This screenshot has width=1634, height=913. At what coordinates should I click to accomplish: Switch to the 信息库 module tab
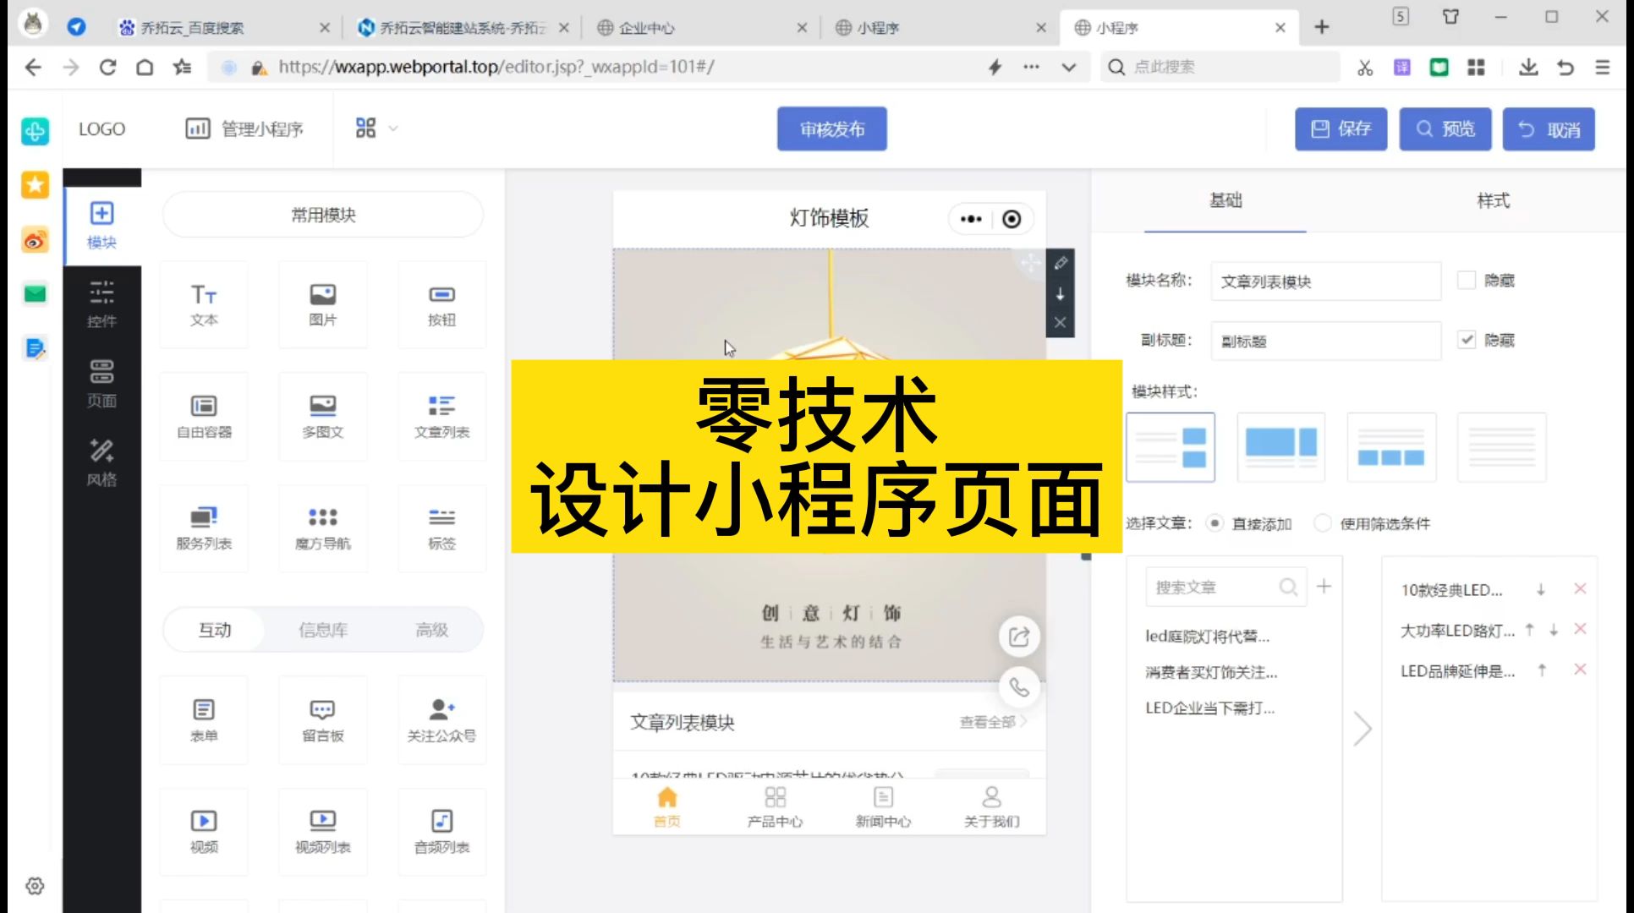[x=322, y=630]
